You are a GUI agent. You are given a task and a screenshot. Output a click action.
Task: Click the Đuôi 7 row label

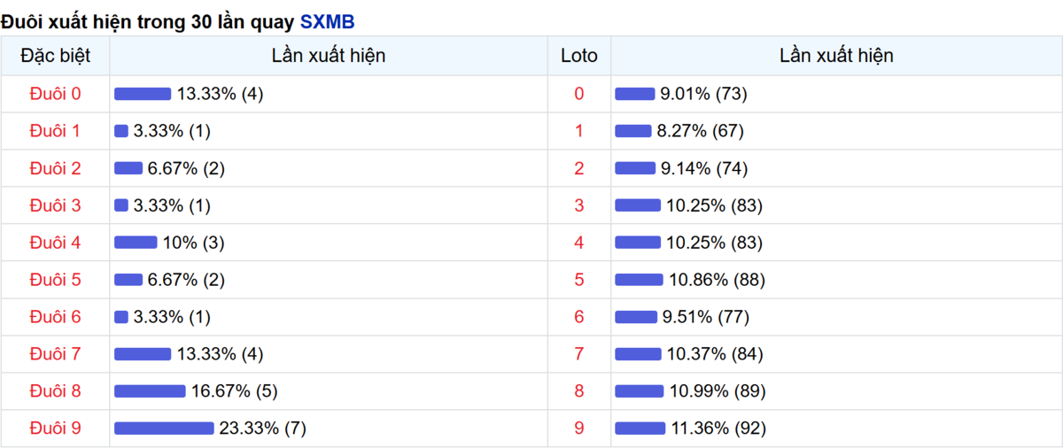coord(55,354)
